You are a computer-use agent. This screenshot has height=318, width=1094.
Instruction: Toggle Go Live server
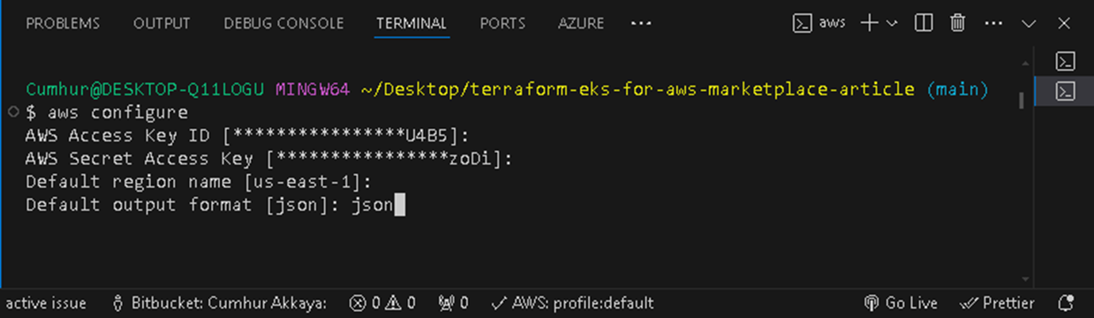(x=901, y=303)
